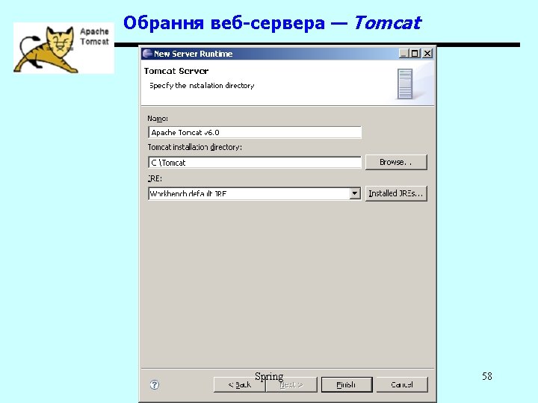This screenshot has width=538, height=403.
Task: Click the 'Spring' footer text
Action: click(x=269, y=377)
